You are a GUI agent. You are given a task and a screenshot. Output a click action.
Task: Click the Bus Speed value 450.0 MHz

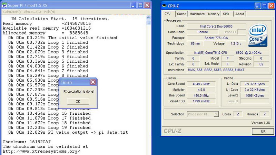tap(201, 95)
